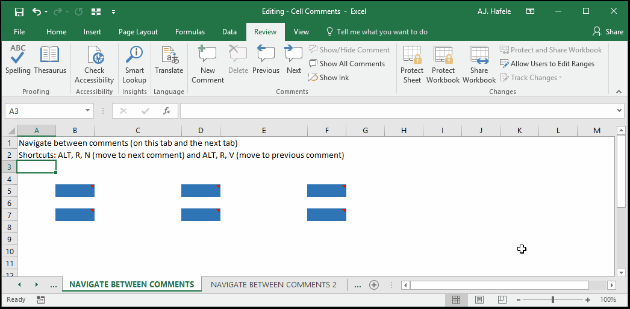The height and width of the screenshot is (309, 630).
Task: Jump to the Next comment
Action: 294,60
